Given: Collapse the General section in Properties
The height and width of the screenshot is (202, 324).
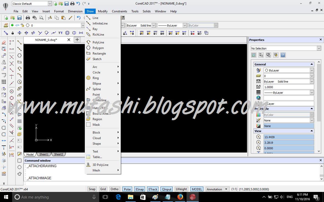Looking at the screenshot, I should [x=311, y=64].
